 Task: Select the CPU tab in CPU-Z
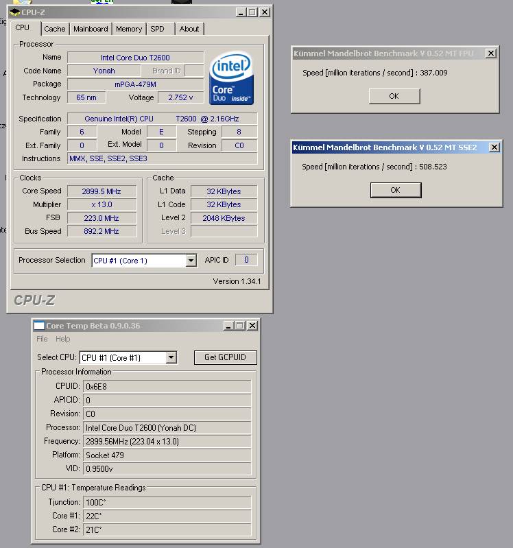point(23,27)
